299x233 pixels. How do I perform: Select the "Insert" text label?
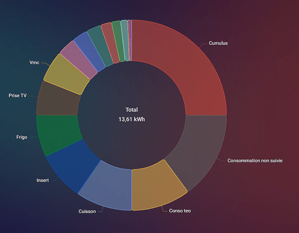coord(43,180)
